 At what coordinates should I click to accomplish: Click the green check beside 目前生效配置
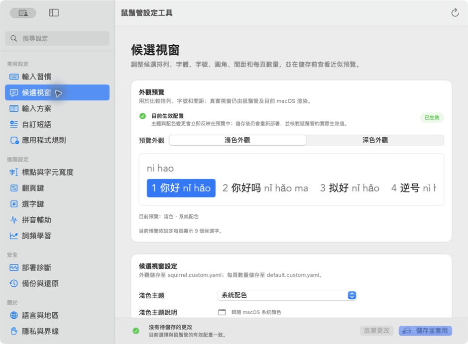click(x=143, y=116)
